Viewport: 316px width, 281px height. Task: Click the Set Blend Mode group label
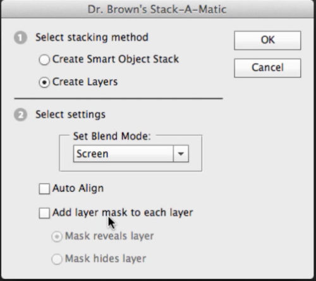(x=112, y=136)
